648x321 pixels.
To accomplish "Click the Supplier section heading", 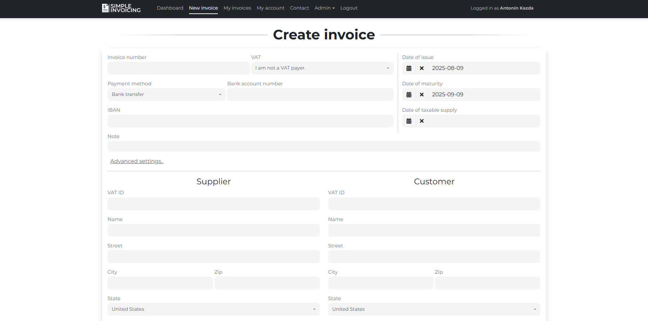I will tap(214, 182).
